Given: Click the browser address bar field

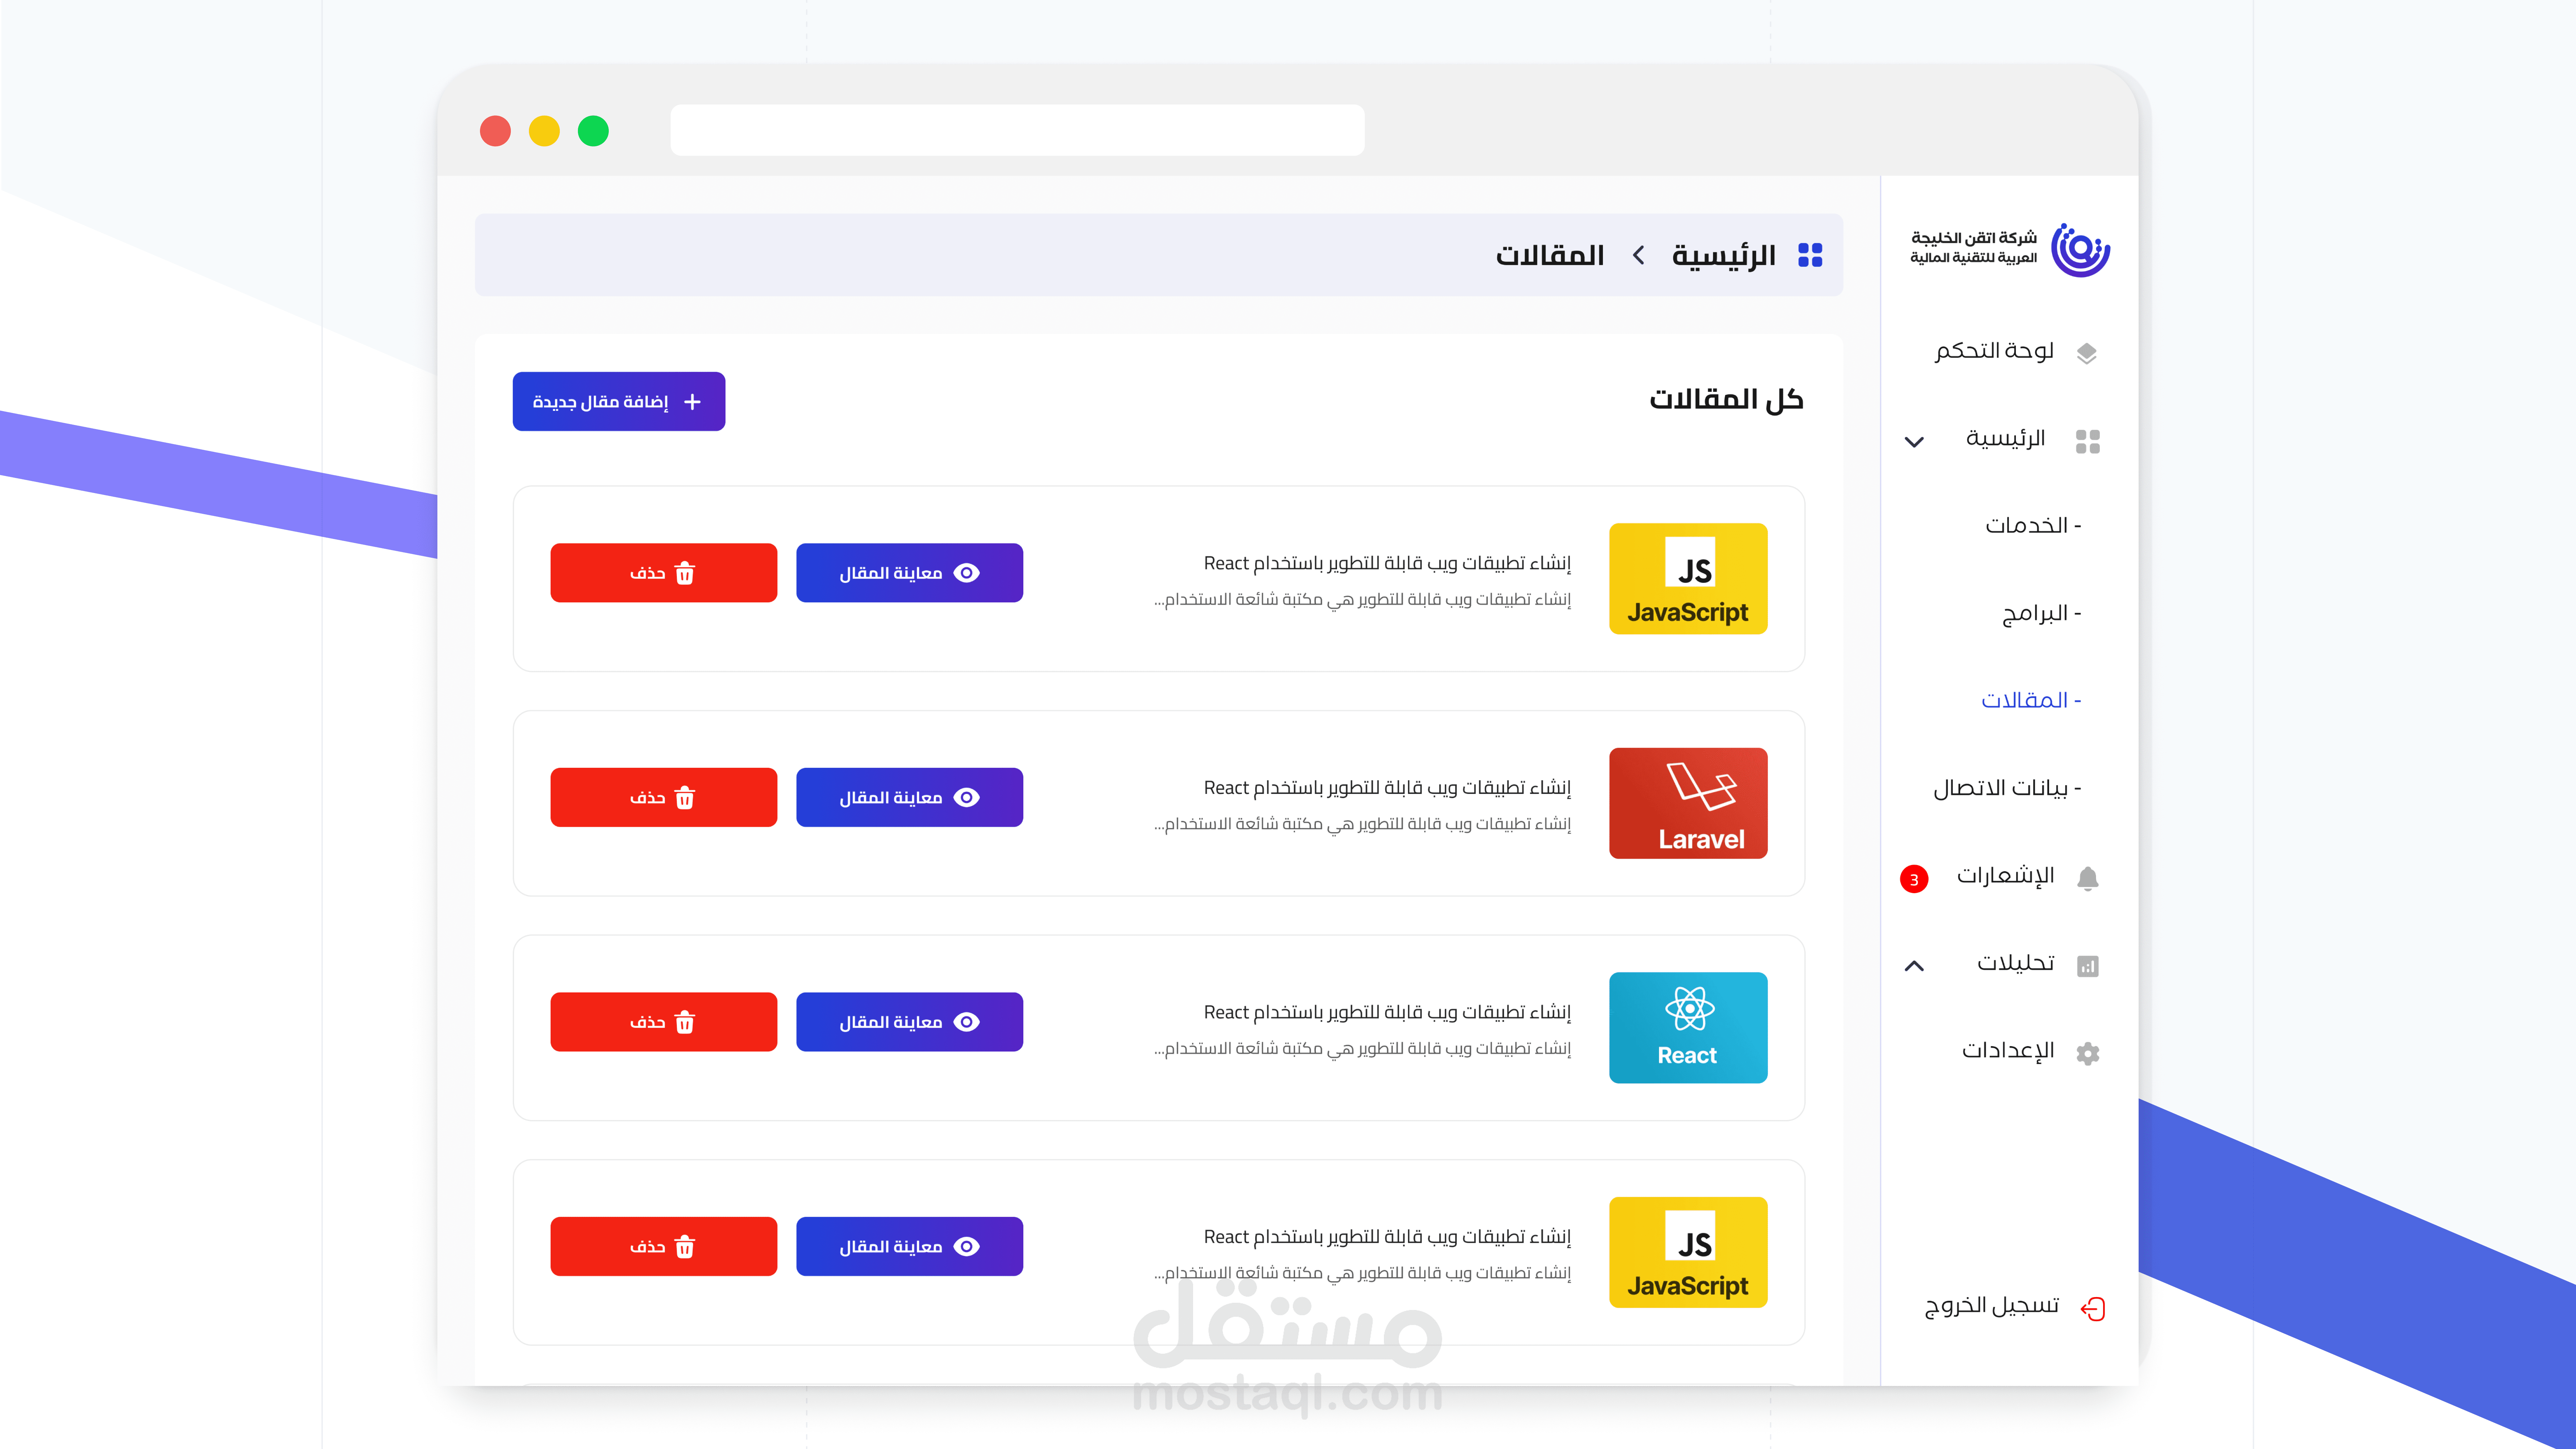Looking at the screenshot, I should [x=1017, y=130].
